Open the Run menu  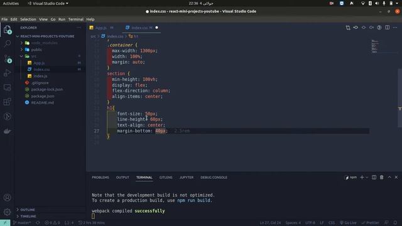point(62,19)
